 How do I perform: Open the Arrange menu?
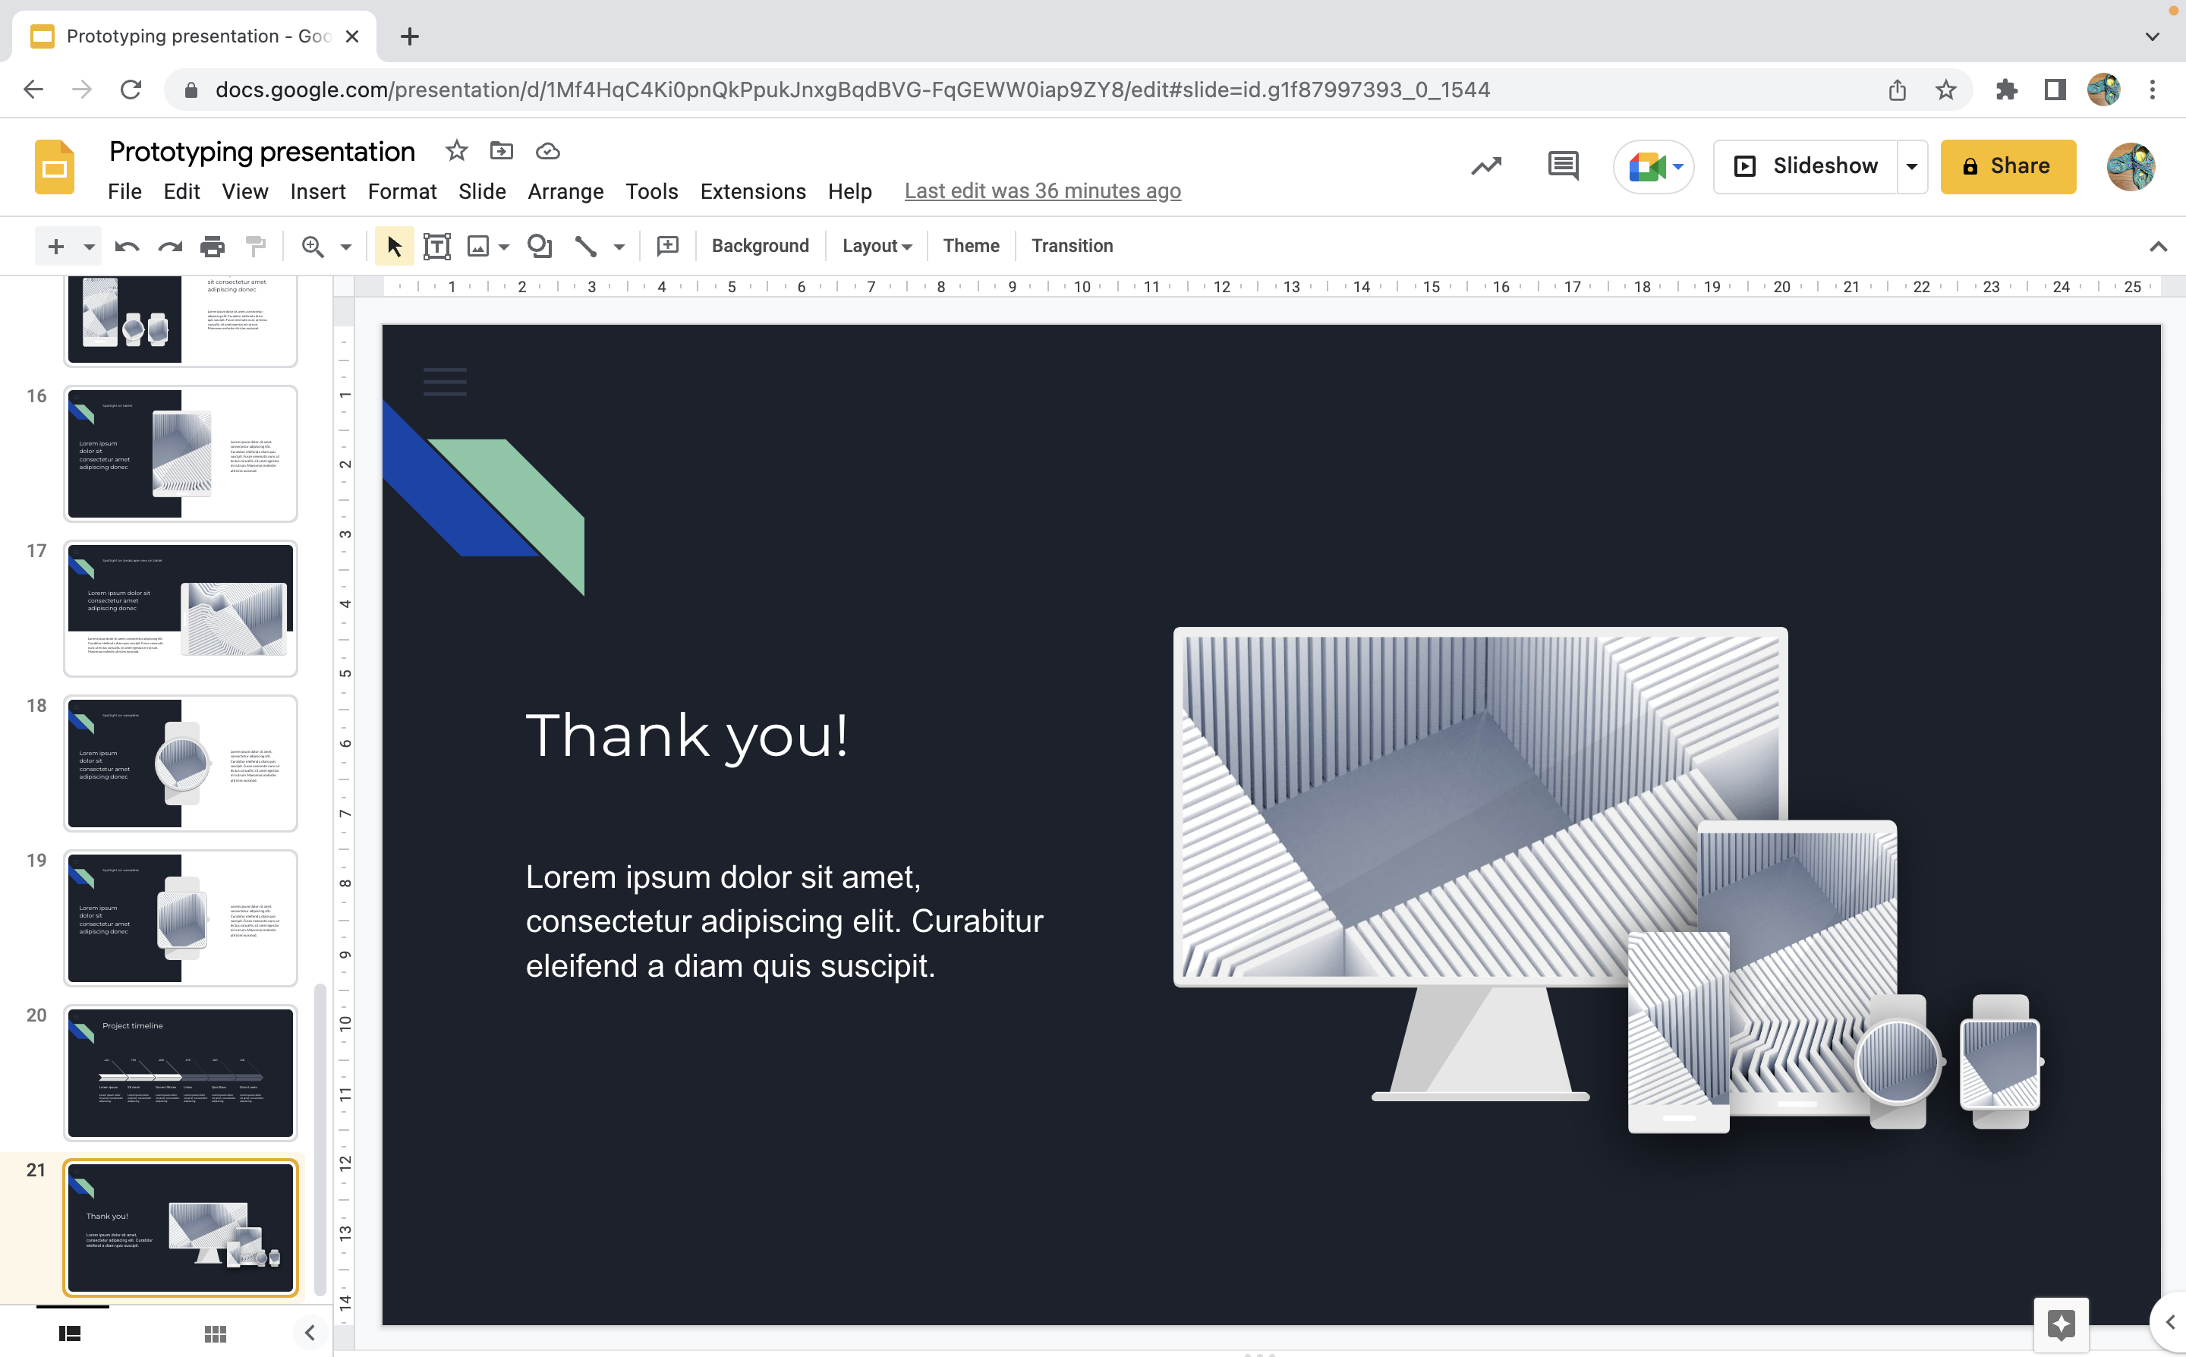pyautogui.click(x=565, y=191)
